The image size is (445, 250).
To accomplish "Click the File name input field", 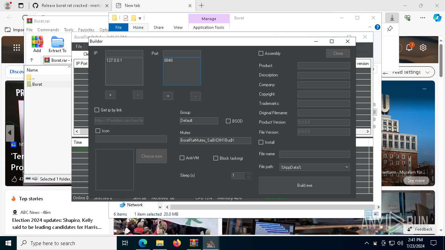I will (315, 154).
